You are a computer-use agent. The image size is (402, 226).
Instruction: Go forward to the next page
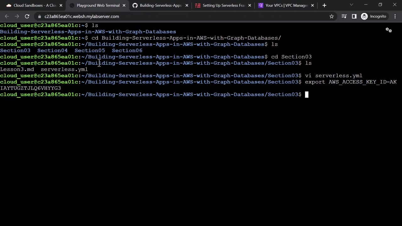[17, 16]
